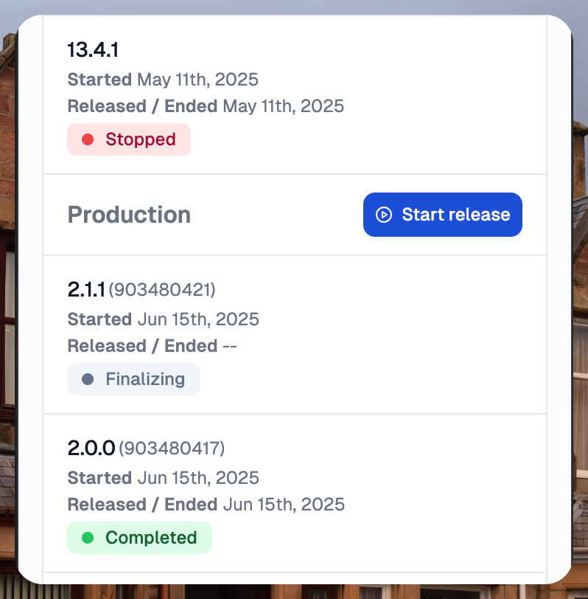The height and width of the screenshot is (599, 588).
Task: Click build number 903480421
Action: coord(162,290)
